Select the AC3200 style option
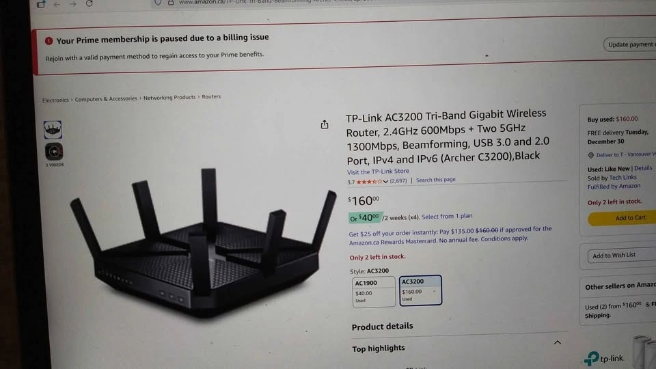656x369 pixels. [420, 290]
